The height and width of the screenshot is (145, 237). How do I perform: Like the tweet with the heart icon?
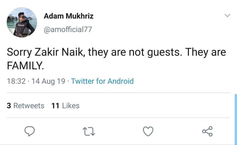tap(148, 131)
